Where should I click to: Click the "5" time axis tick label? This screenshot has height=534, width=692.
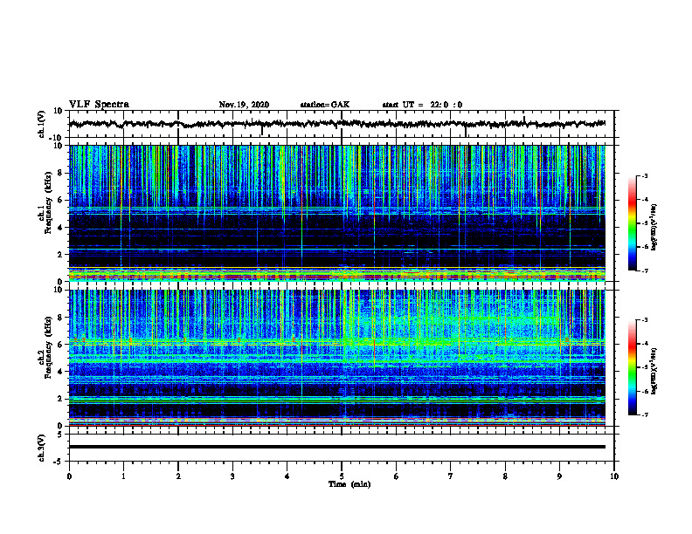[342, 476]
